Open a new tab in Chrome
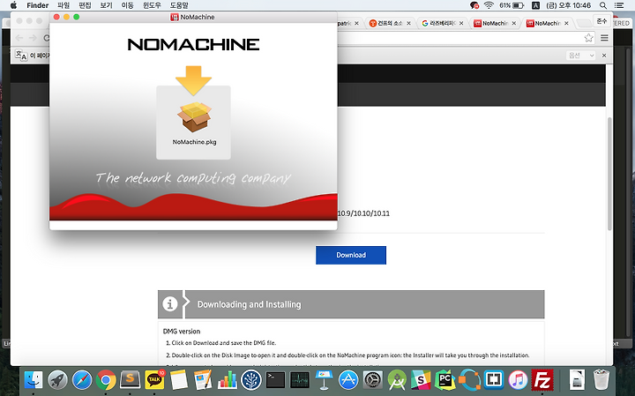635x396 pixels. [583, 24]
